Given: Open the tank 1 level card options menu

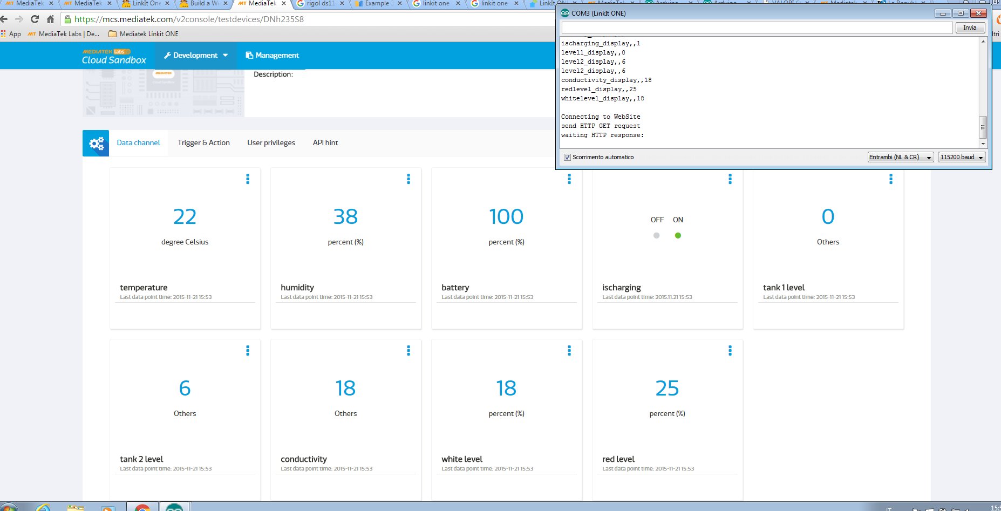Looking at the screenshot, I should click(891, 179).
